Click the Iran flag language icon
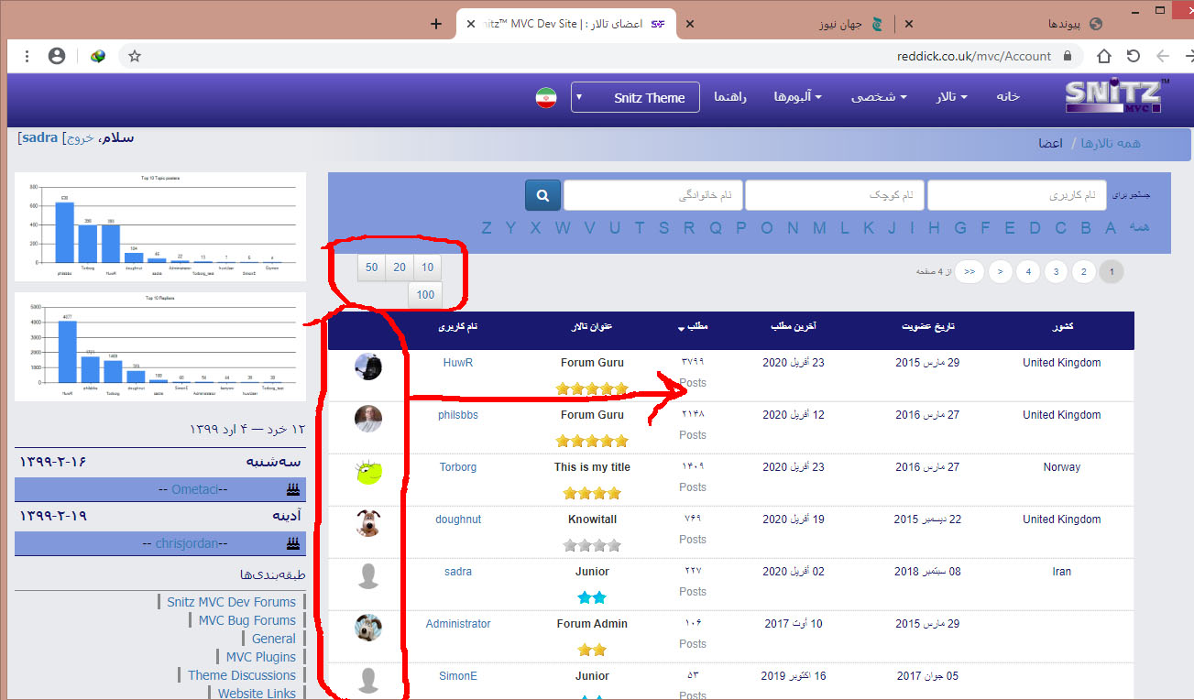Screen dimensions: 1194x700 tap(546, 97)
